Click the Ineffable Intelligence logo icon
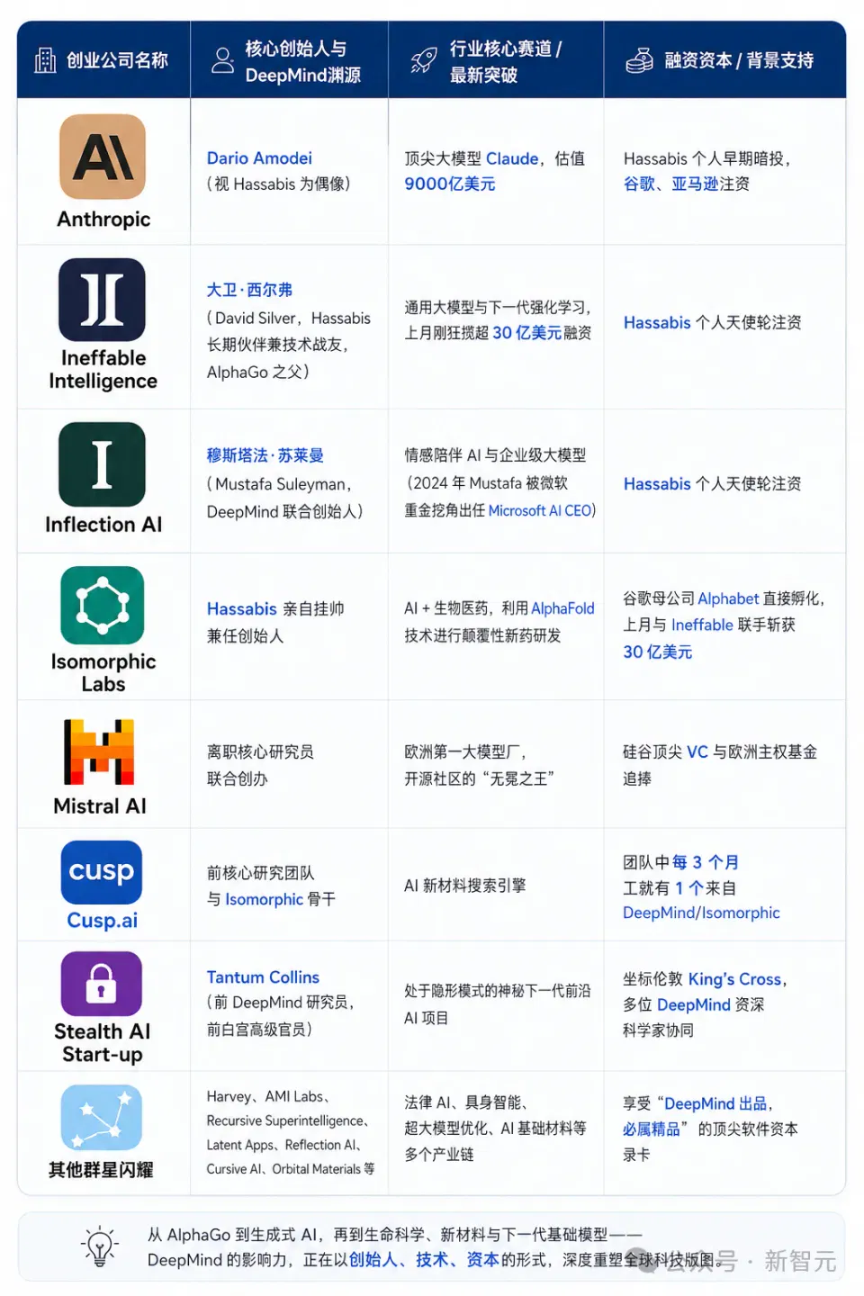Image resolution: width=864 pixels, height=1296 pixels. 103,300
